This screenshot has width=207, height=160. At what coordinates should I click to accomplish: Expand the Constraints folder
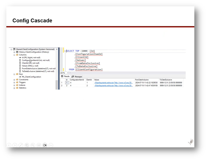tap(14, 80)
